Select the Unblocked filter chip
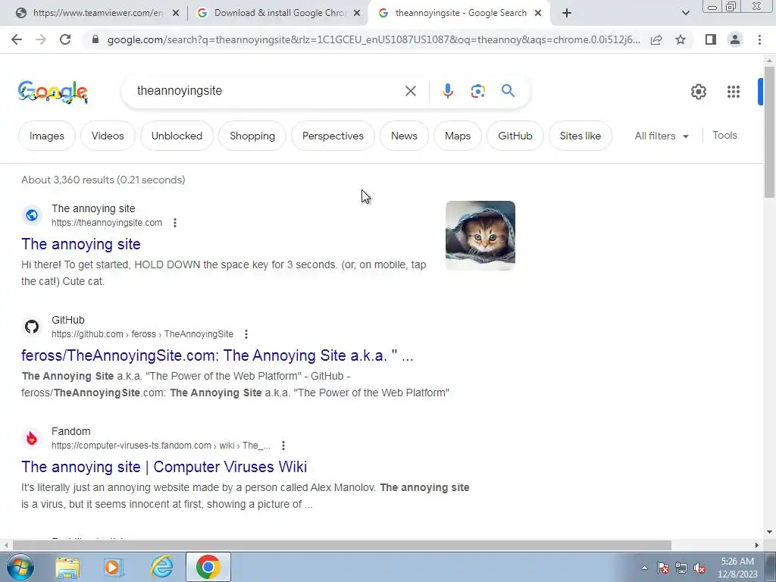This screenshot has height=582, width=776. (177, 136)
